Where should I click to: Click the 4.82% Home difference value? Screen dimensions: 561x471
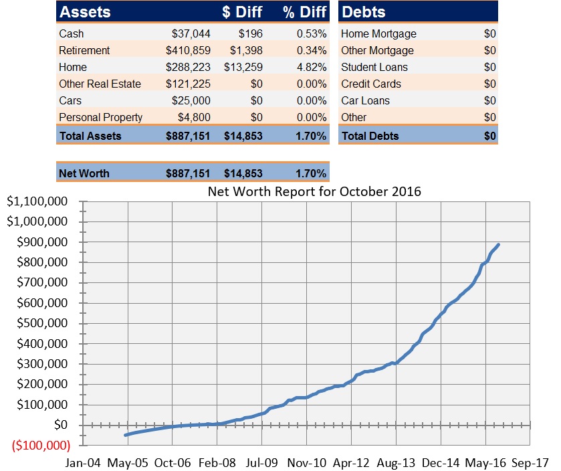tap(312, 67)
